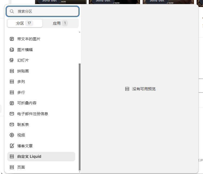Screen dimensions: 203x174
Task: Select the 自定义 Liquid section
Action: tap(41, 156)
